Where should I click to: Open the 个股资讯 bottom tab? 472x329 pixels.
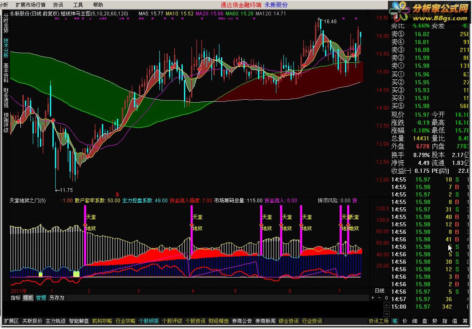[195, 321]
